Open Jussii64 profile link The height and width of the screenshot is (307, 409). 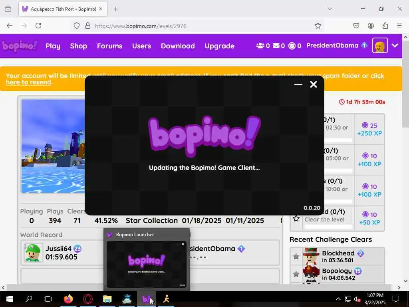[x=58, y=249]
